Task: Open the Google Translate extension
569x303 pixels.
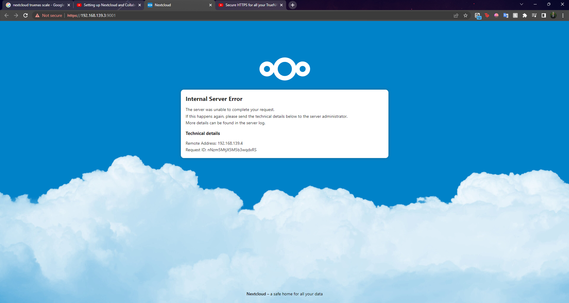Action: pos(506,15)
